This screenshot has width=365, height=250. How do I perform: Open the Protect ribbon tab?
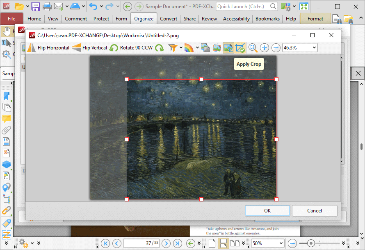101,19
